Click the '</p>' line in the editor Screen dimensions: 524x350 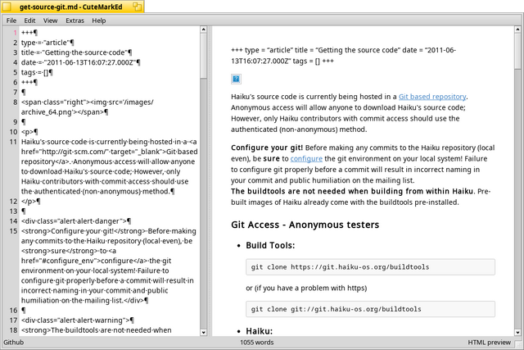point(31,202)
